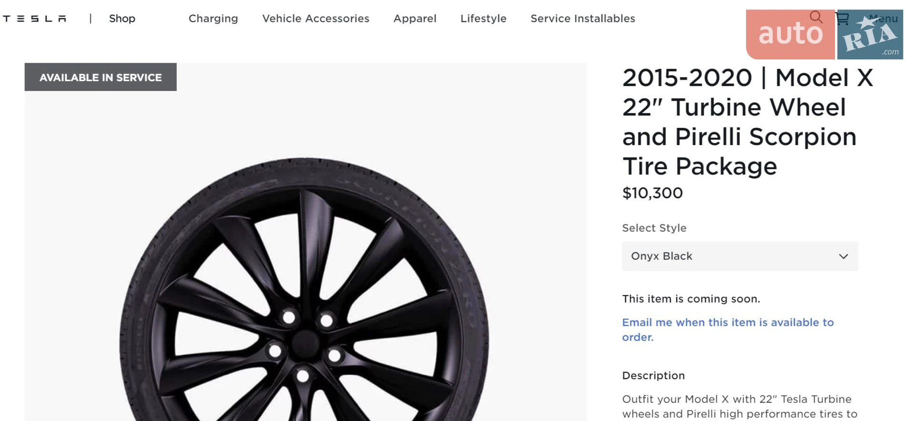
Task: Open the Charging category
Action: pos(213,19)
